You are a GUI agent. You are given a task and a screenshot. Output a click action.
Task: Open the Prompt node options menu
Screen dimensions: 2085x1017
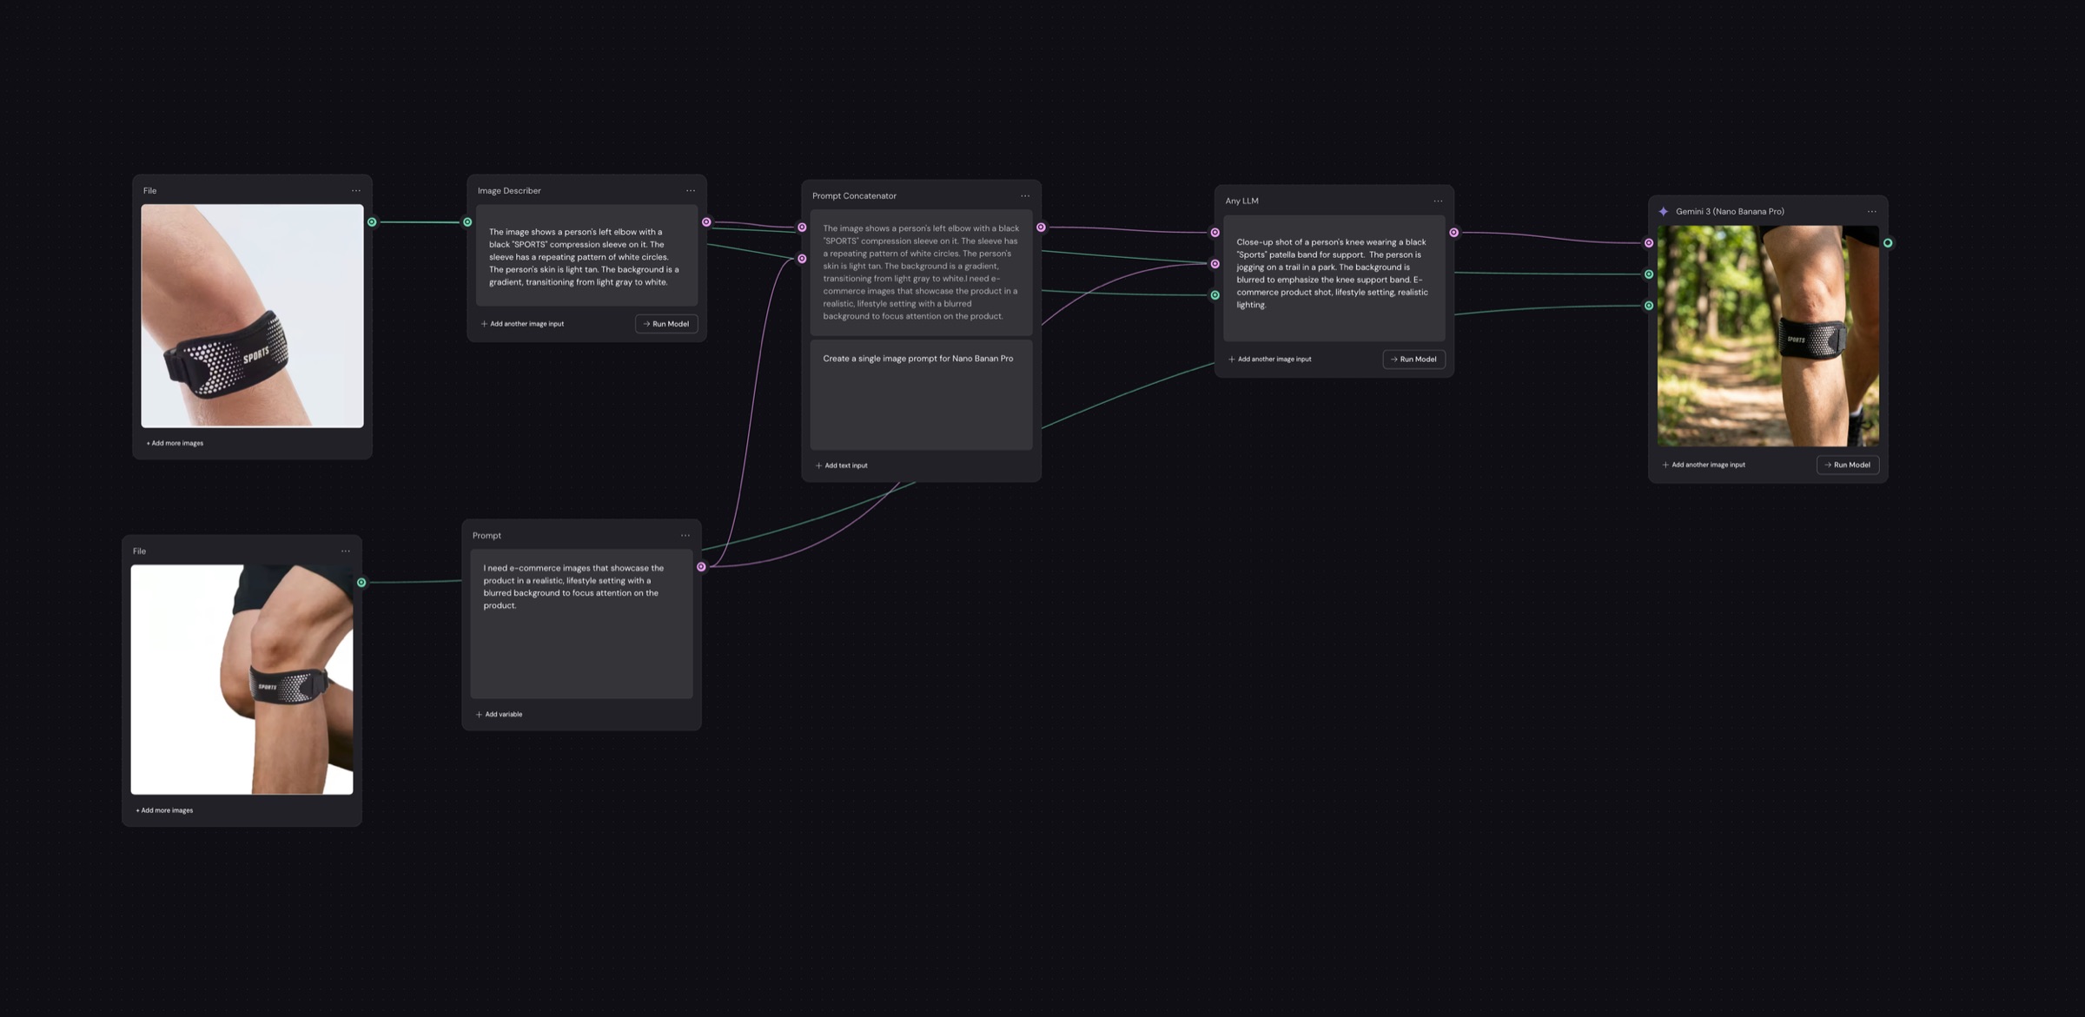pos(685,536)
